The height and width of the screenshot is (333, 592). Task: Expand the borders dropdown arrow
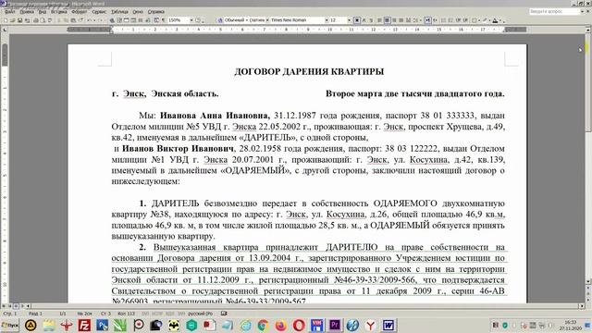click(x=479, y=20)
